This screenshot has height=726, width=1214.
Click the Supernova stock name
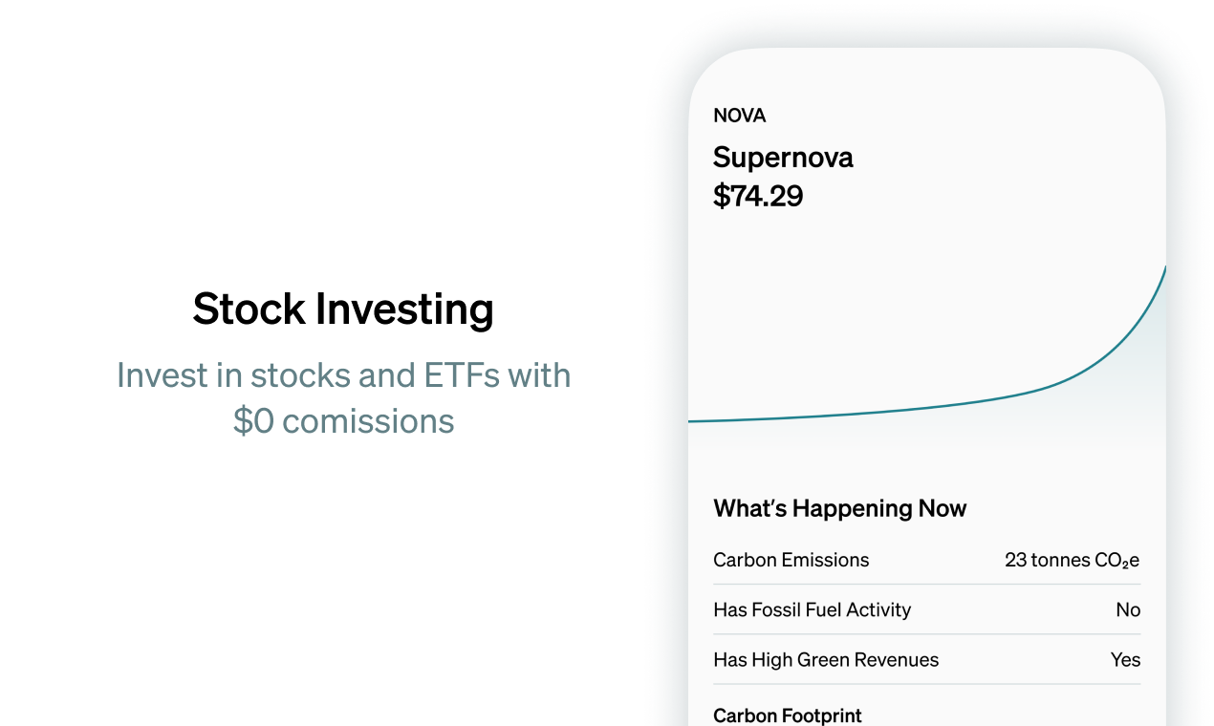783,158
